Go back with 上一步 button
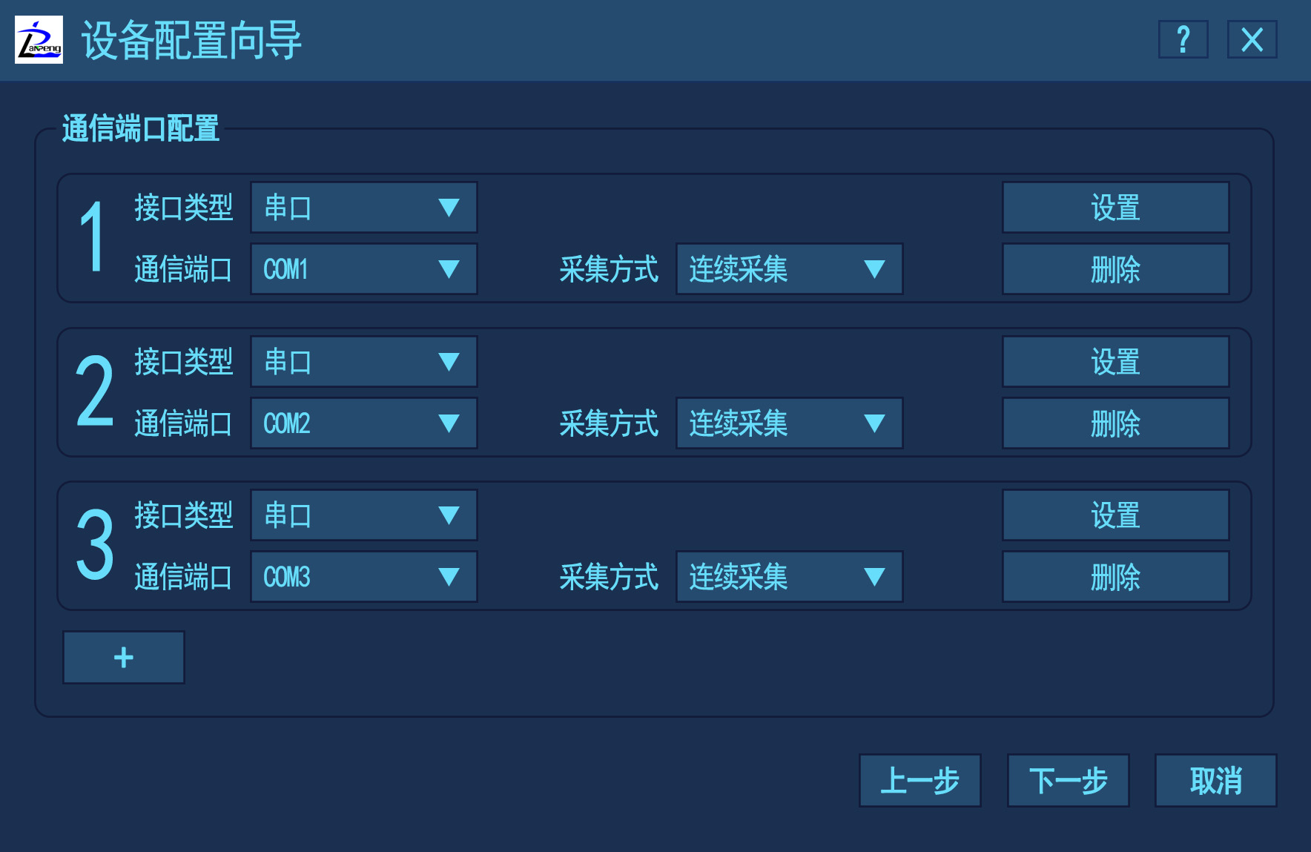Image resolution: width=1311 pixels, height=852 pixels. pyautogui.click(x=919, y=781)
